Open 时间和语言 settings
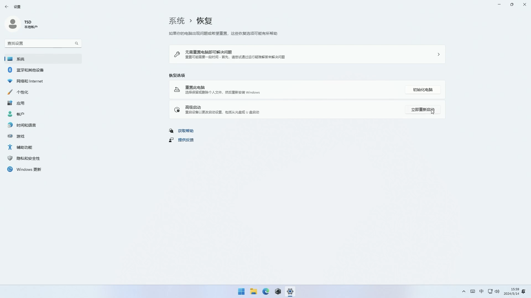This screenshot has height=298, width=531. (26, 125)
